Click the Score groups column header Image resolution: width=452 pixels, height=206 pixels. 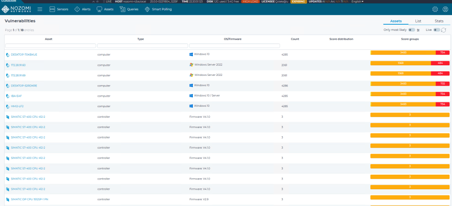410,39
